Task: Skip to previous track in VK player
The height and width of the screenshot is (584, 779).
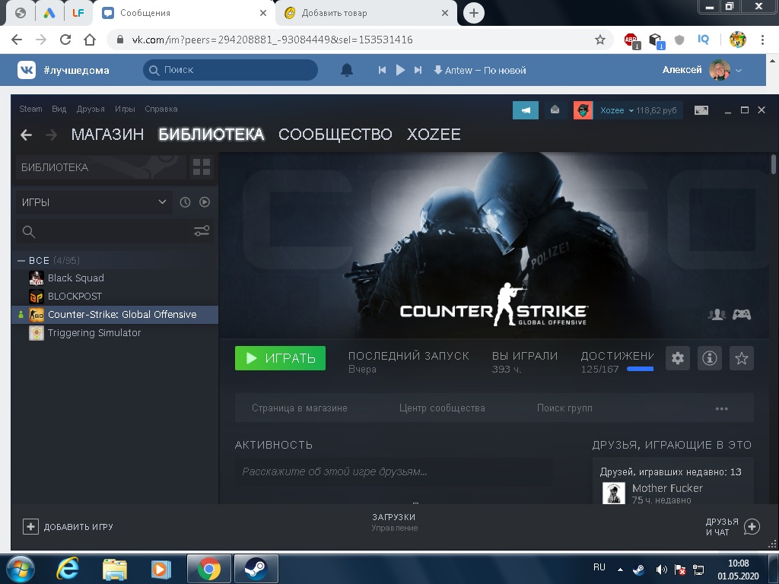Action: (x=382, y=70)
